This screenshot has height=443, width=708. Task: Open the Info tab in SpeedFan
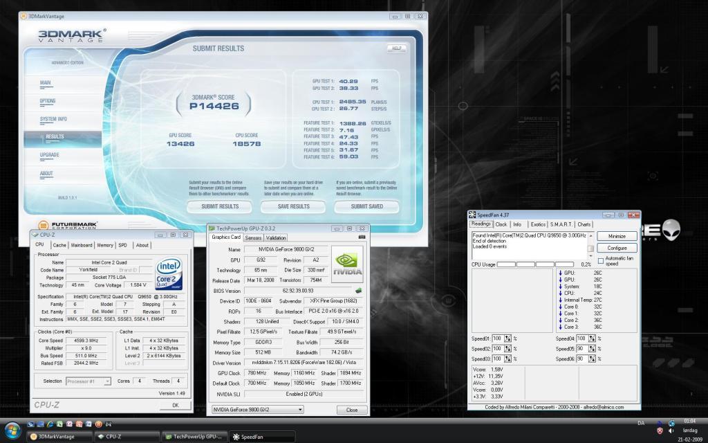coord(517,224)
